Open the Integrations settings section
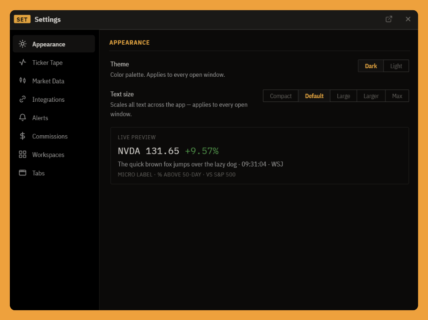 click(54, 99)
